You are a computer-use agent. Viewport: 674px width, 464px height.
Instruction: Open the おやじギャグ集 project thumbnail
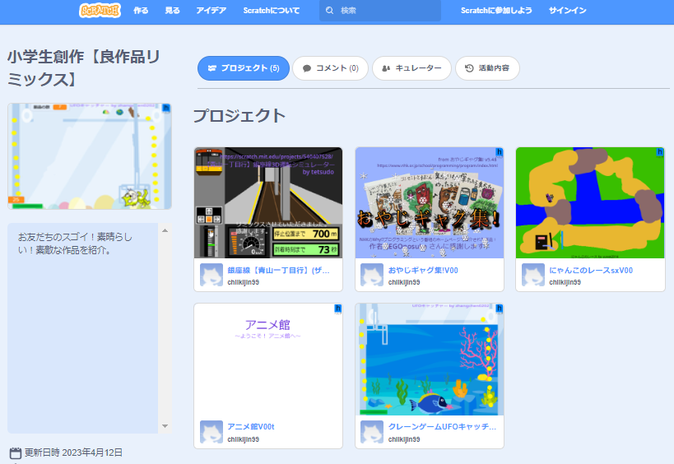point(429,202)
